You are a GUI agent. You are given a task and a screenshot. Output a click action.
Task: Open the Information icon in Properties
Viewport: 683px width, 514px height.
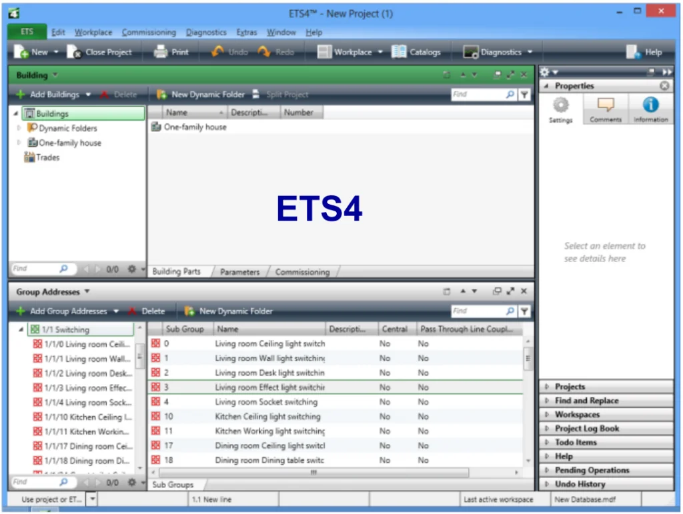coord(650,110)
